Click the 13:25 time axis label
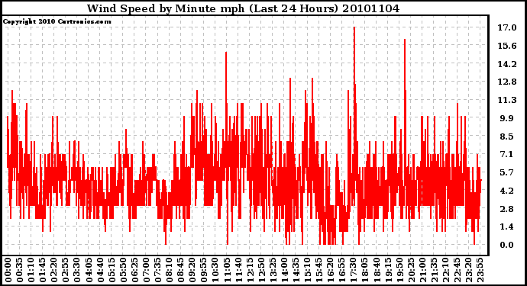This screenshot has width=527, height=286. 273,271
